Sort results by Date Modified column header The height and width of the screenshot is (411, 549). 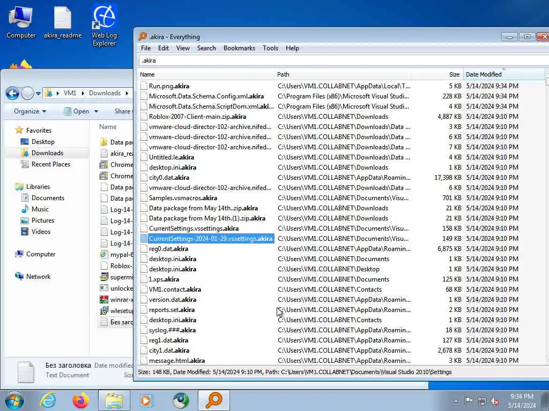tap(504, 74)
